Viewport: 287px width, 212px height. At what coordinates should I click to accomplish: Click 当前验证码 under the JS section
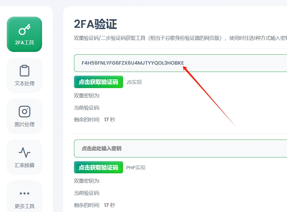click(x=87, y=108)
